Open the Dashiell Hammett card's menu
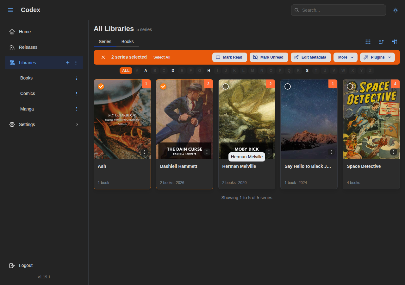Screen dimensions: 405x285 (207, 152)
